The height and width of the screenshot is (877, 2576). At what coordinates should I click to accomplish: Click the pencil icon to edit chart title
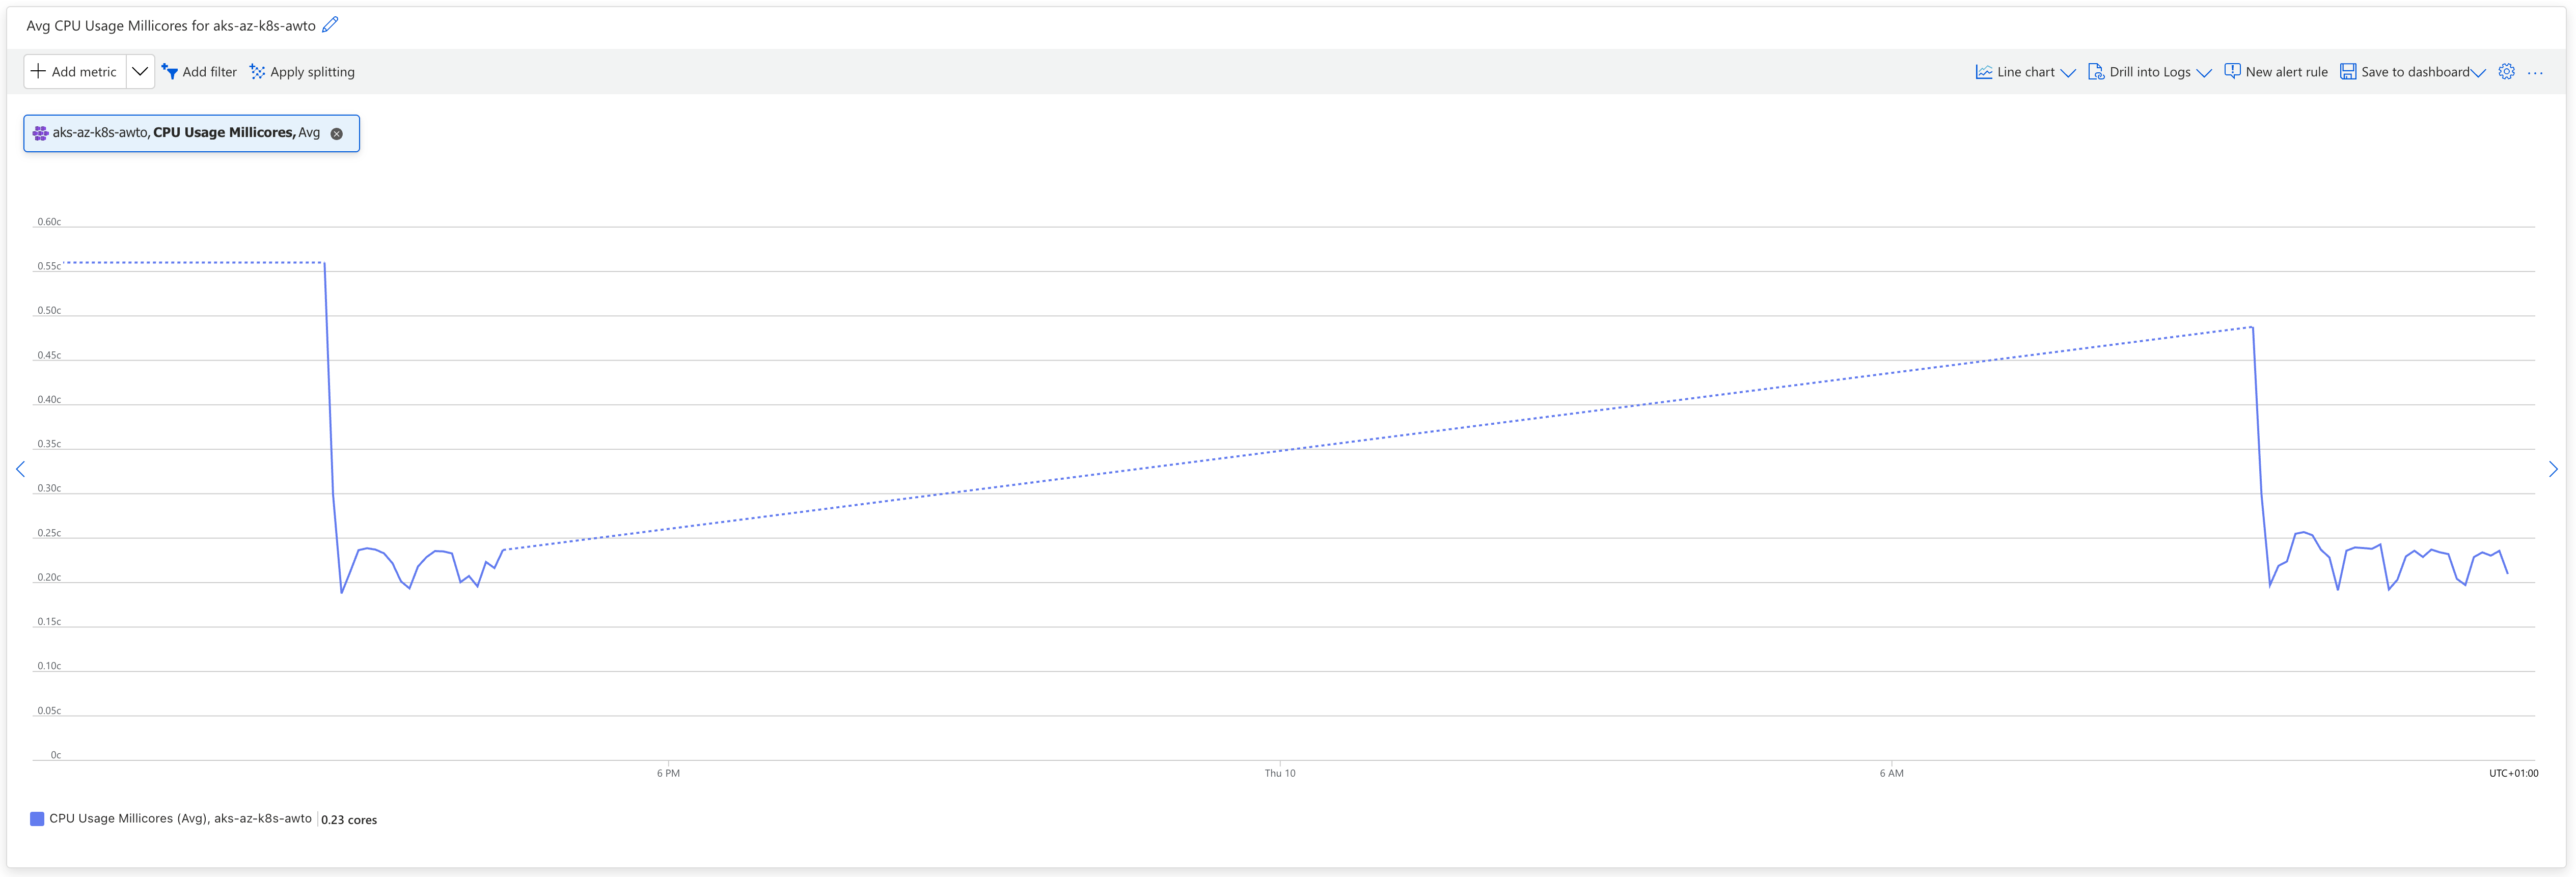330,25
